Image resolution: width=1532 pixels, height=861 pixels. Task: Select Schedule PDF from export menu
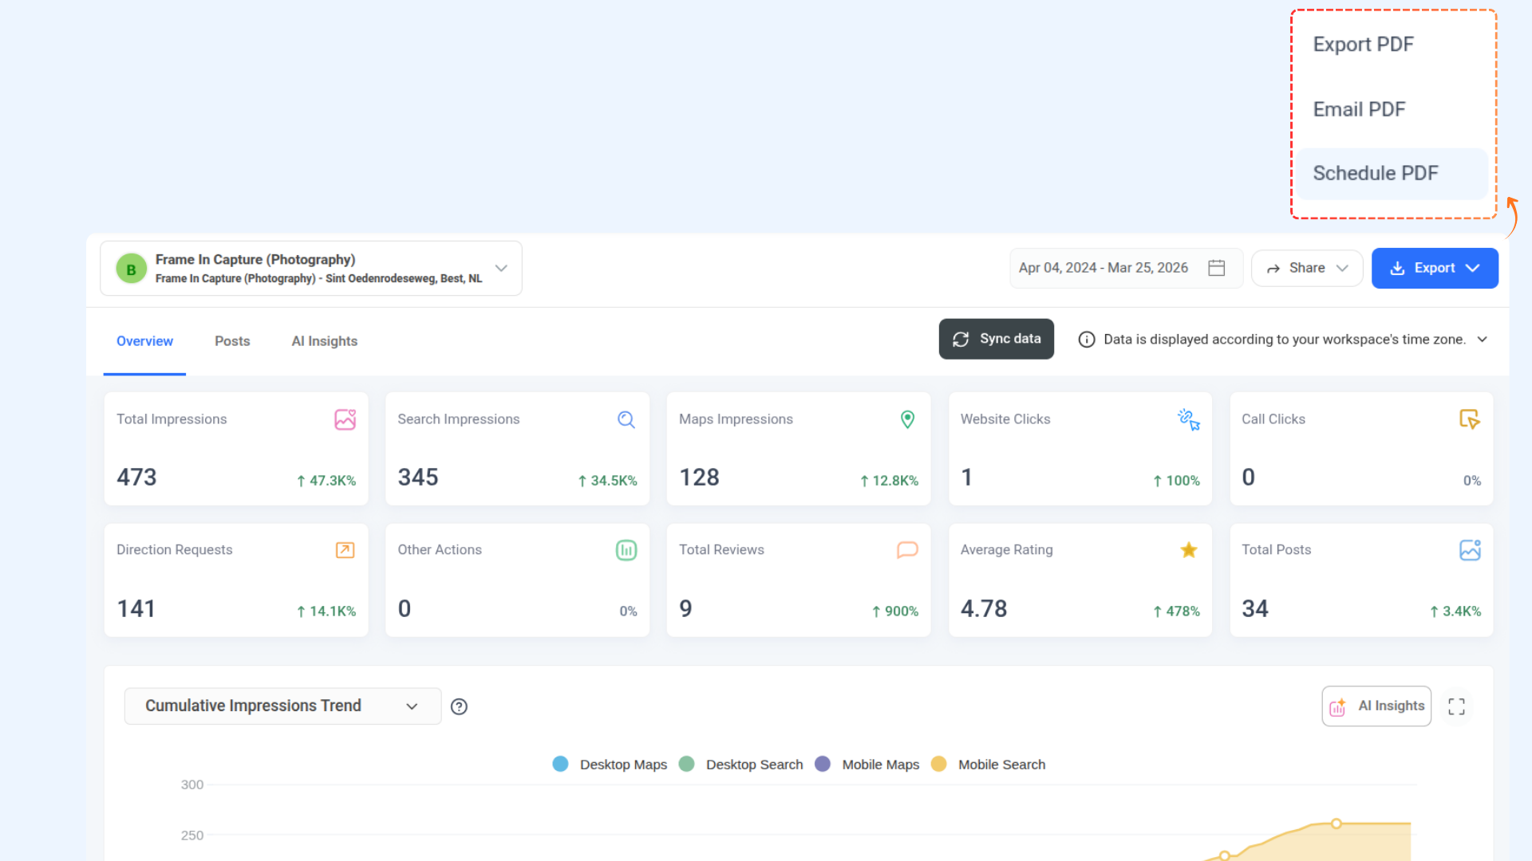(1376, 173)
